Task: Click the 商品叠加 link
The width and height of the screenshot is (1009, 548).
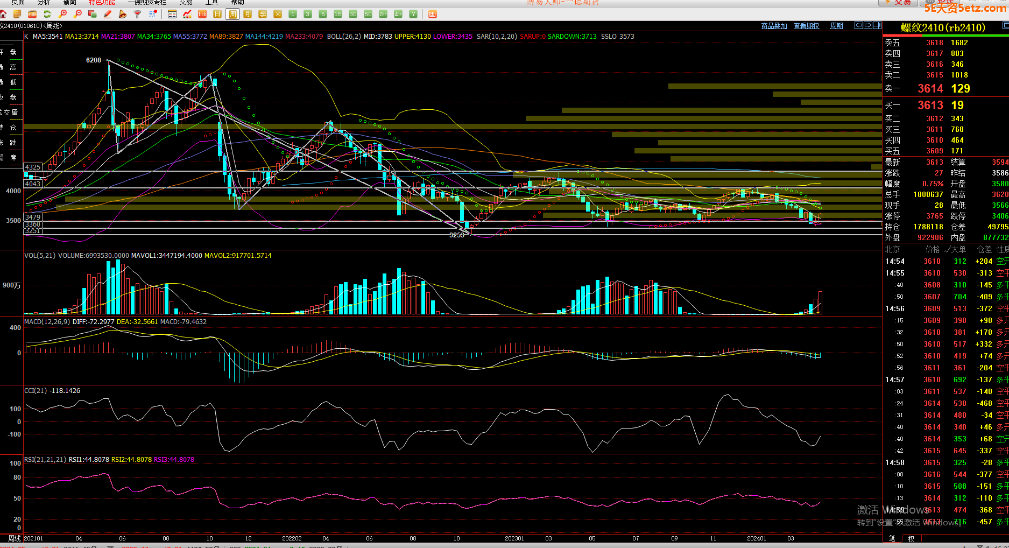Action: [x=774, y=26]
